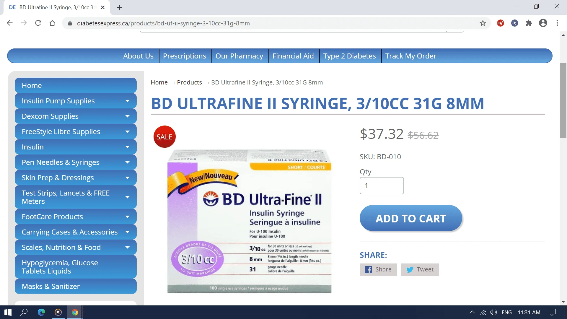Expand Pen Needles & Syringes arrow

[x=128, y=162]
